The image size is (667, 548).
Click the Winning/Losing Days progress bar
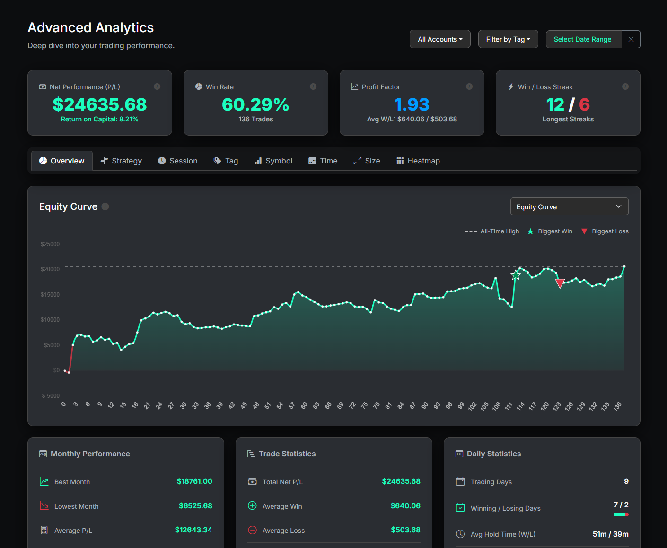click(620, 514)
